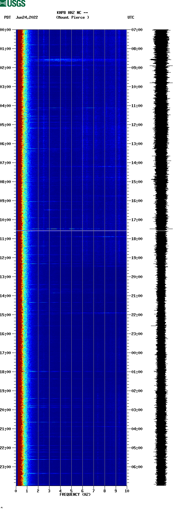Click the 06:00 PDT time tick label
Viewport: 175px width, 511px height.
tap(6, 144)
